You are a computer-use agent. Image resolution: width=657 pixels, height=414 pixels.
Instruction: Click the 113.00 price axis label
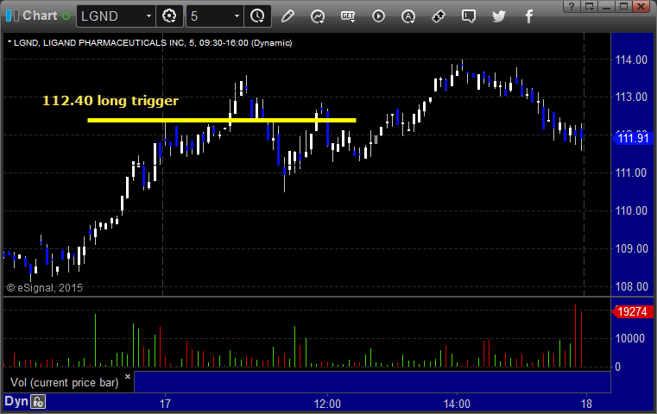(631, 97)
